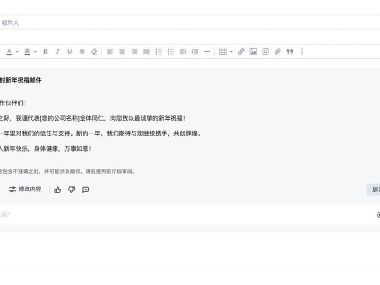Attach a file with paperclip icon
The width and height of the screenshot is (380, 285).
coord(277,52)
